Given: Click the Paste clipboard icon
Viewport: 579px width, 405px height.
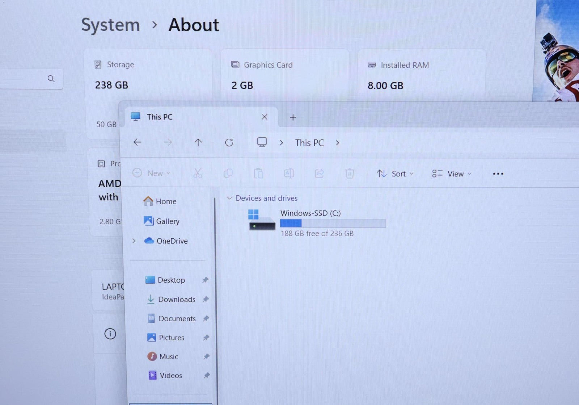Looking at the screenshot, I should 258,174.
